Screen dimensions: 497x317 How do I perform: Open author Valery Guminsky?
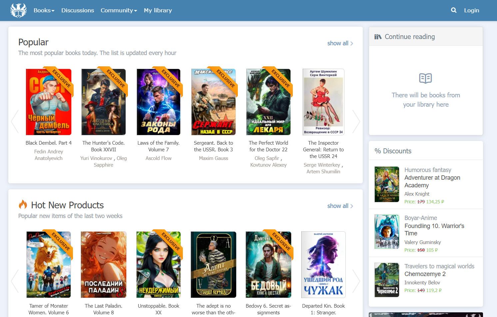[423, 242]
